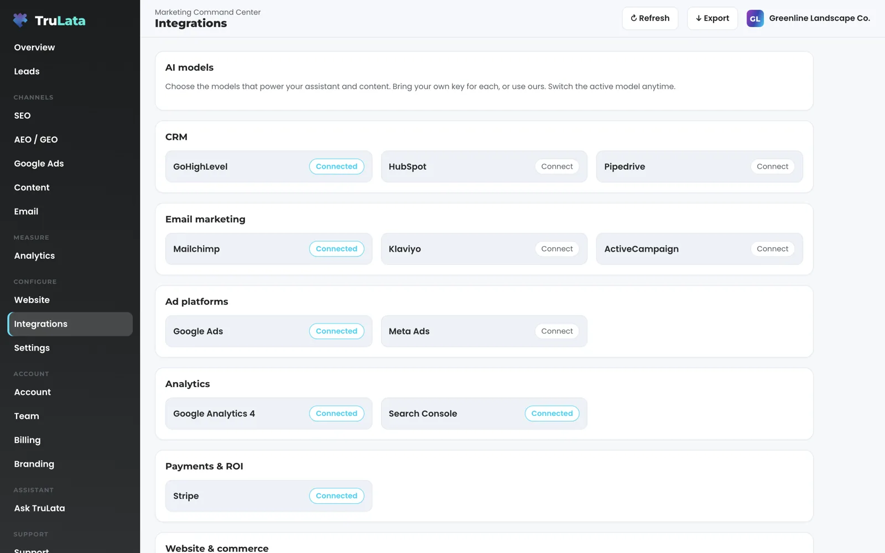
Task: Click Google Analytics 4 Connected button
Action: [x=336, y=414]
